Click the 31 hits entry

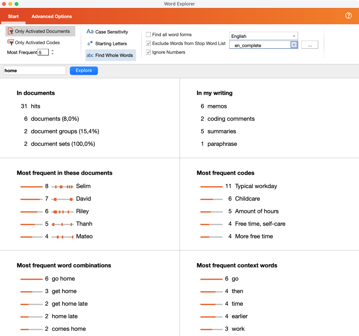[x=31, y=106]
